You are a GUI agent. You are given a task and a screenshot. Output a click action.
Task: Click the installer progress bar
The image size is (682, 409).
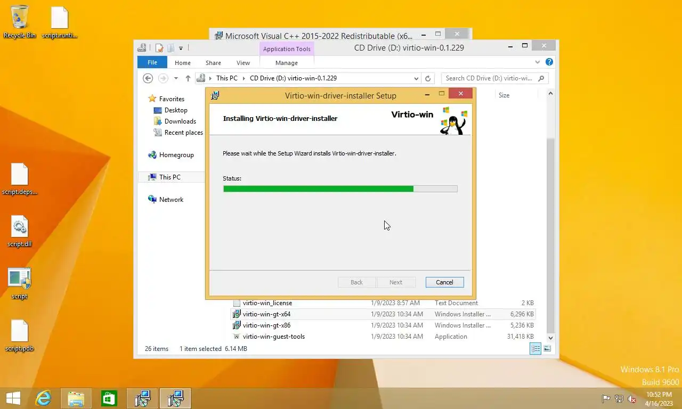click(x=340, y=189)
